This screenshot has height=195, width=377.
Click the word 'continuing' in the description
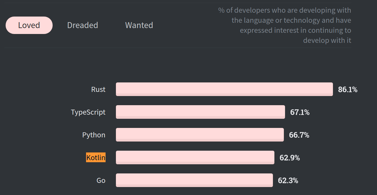[323, 30]
